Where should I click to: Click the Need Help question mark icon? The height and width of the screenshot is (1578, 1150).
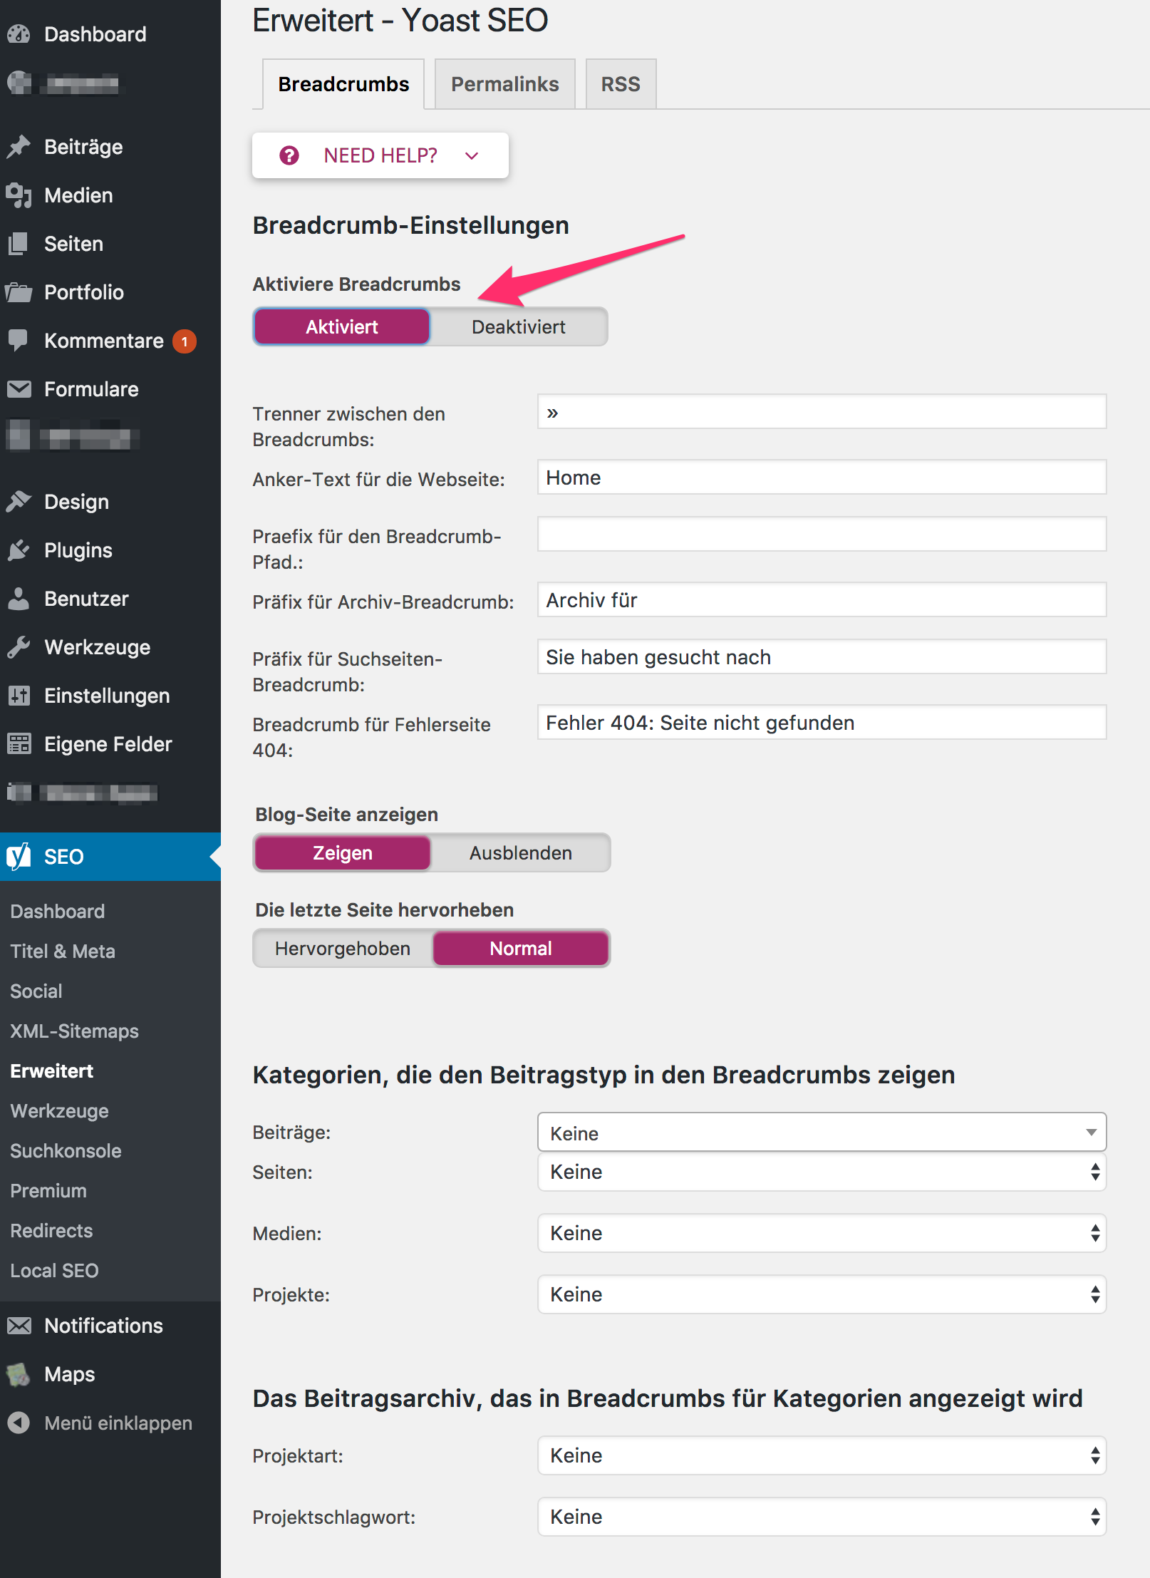pyautogui.click(x=289, y=155)
